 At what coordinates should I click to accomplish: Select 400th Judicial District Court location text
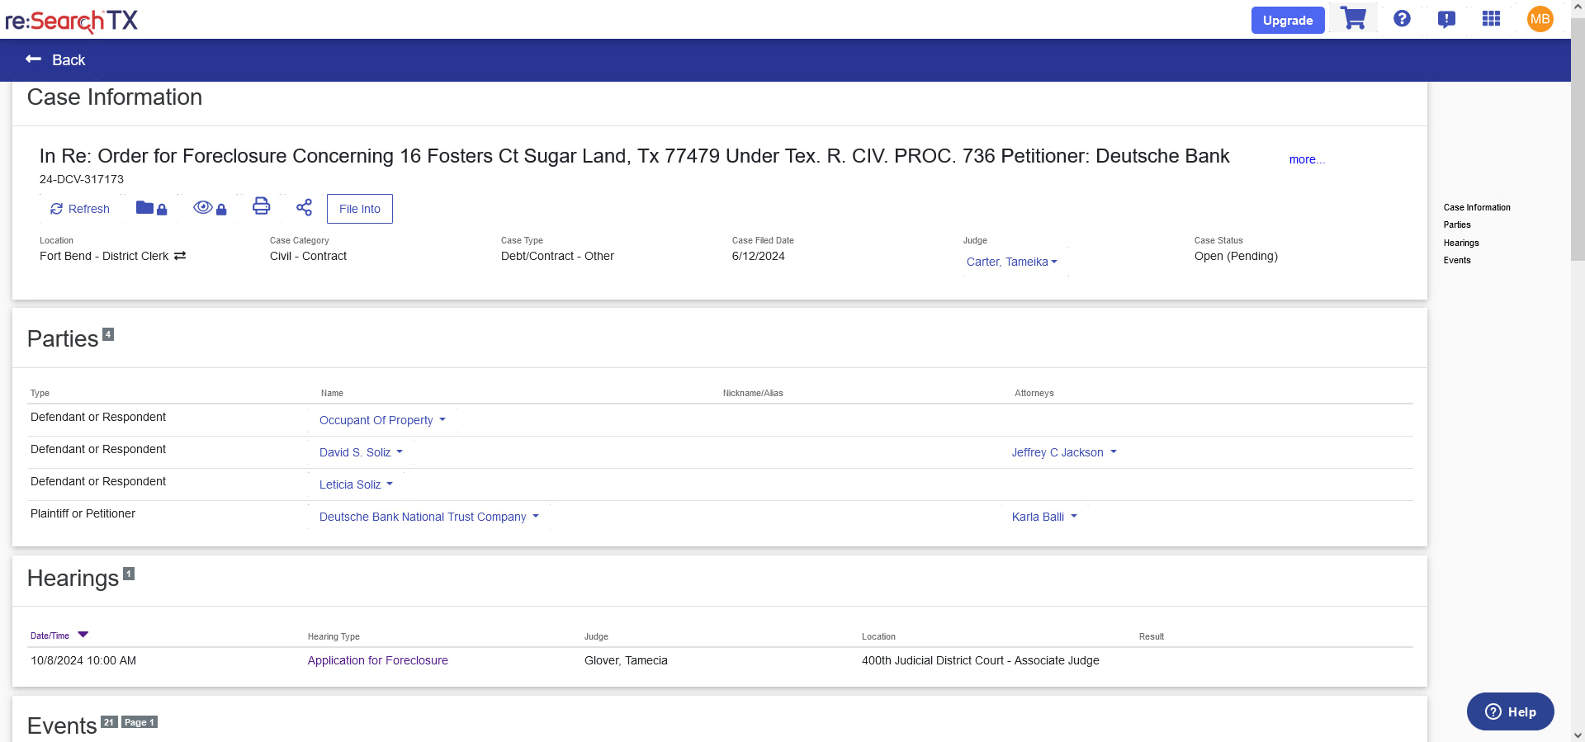click(981, 660)
